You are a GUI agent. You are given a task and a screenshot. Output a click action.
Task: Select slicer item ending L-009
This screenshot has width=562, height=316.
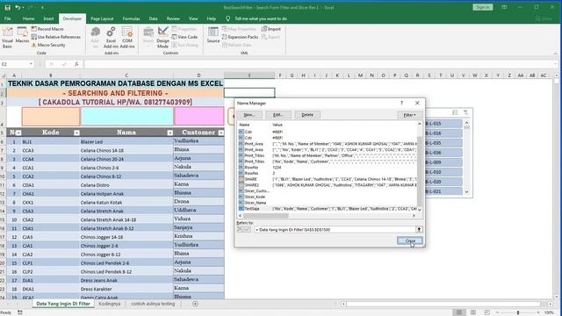(443, 162)
